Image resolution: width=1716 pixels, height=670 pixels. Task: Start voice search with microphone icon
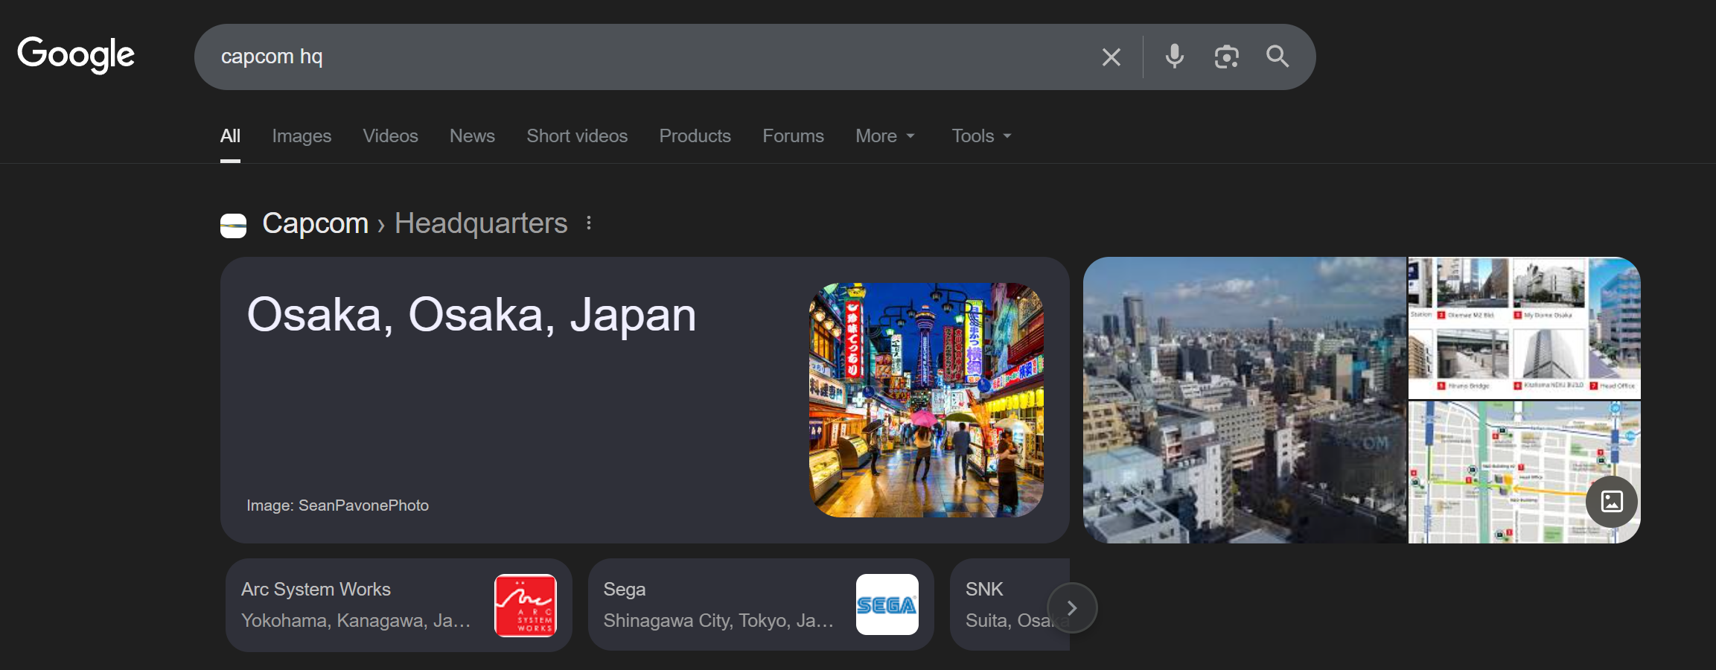point(1175,57)
